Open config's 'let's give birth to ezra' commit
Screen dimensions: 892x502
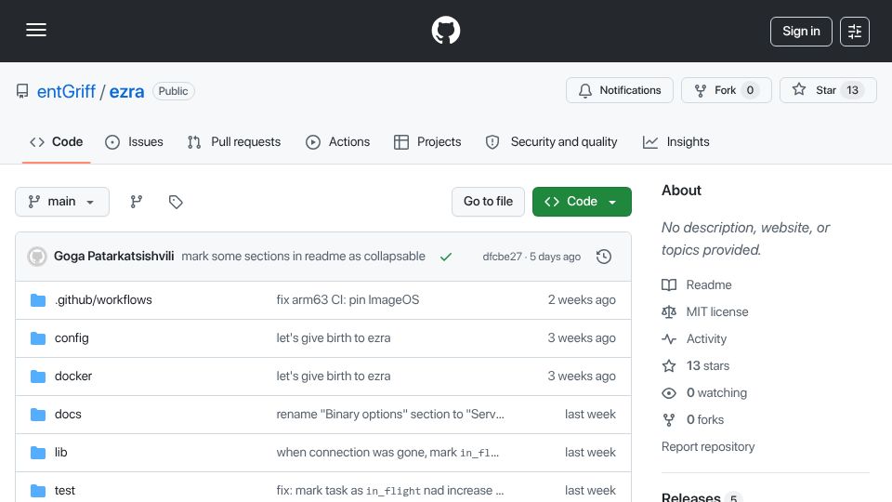tap(334, 338)
